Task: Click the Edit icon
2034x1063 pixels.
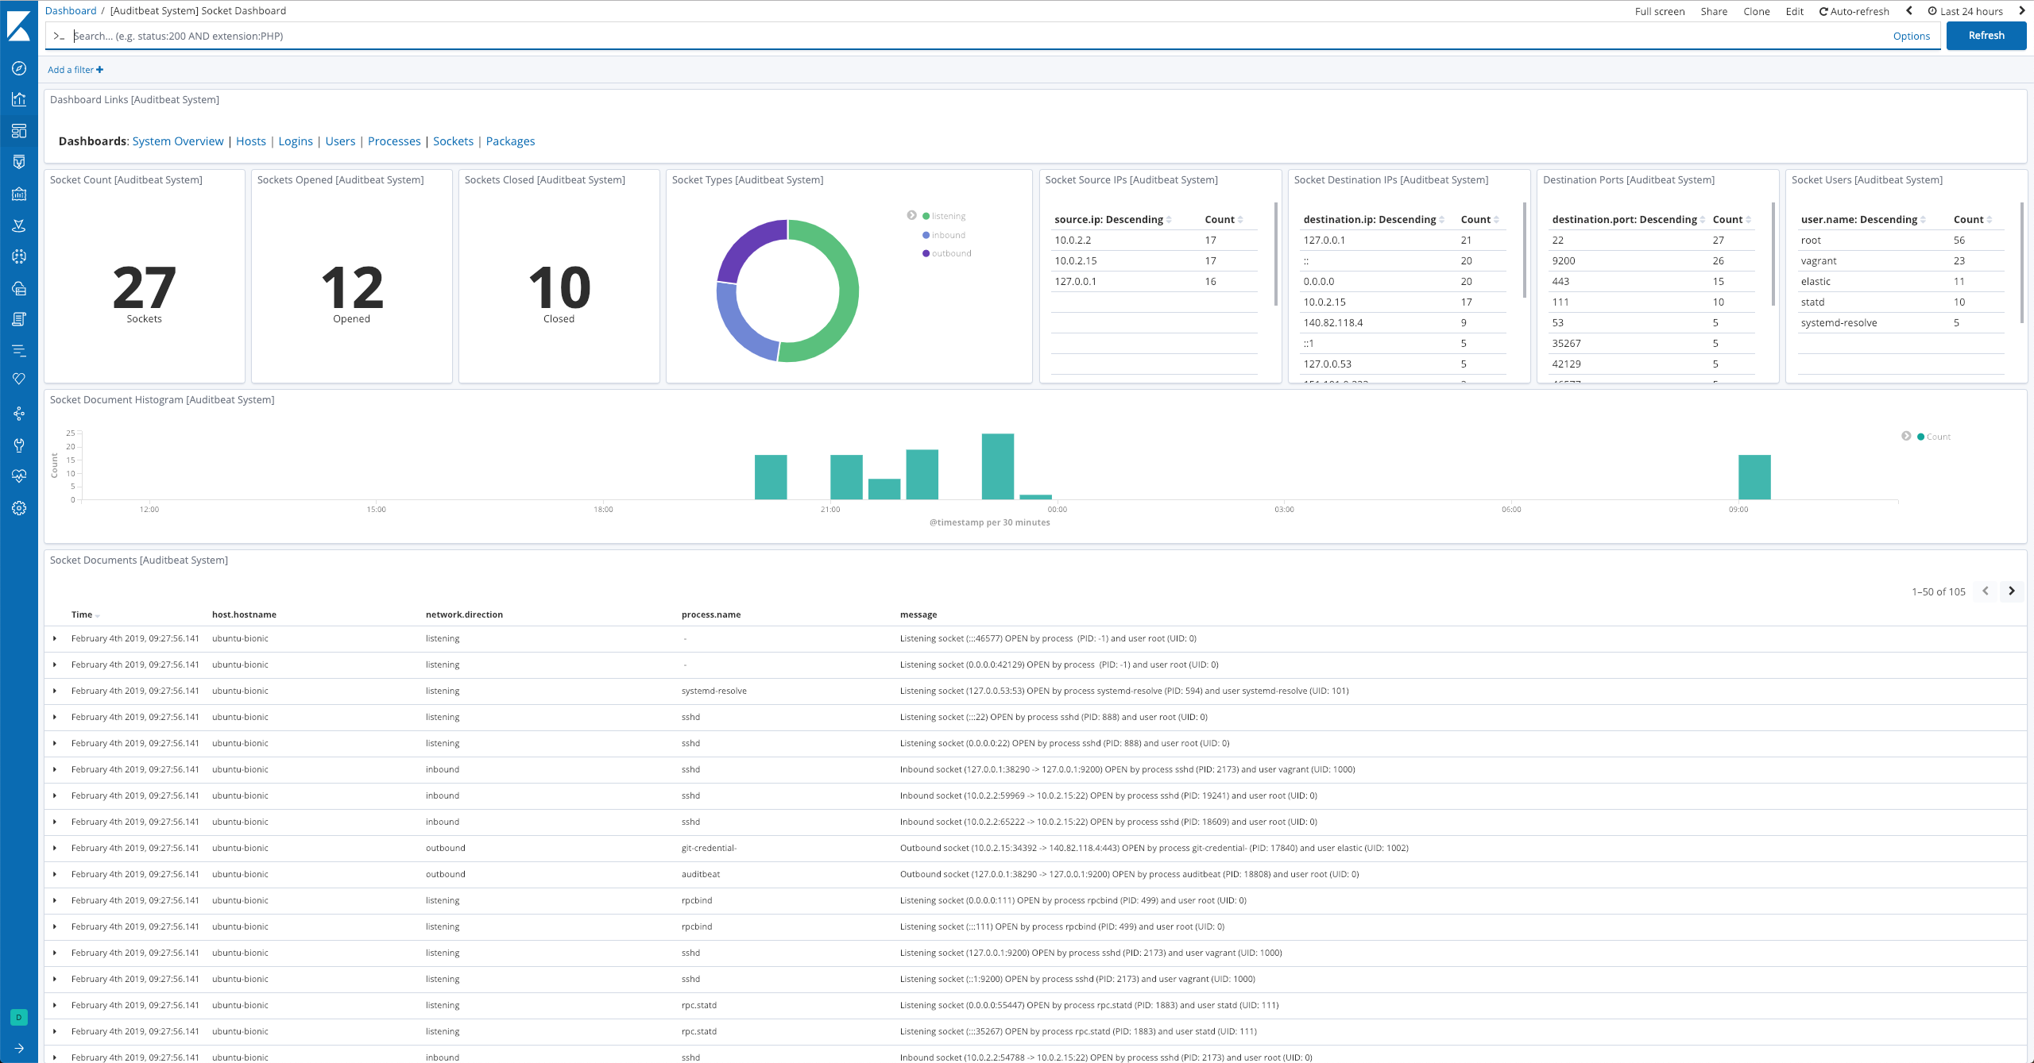Action: 1795,11
